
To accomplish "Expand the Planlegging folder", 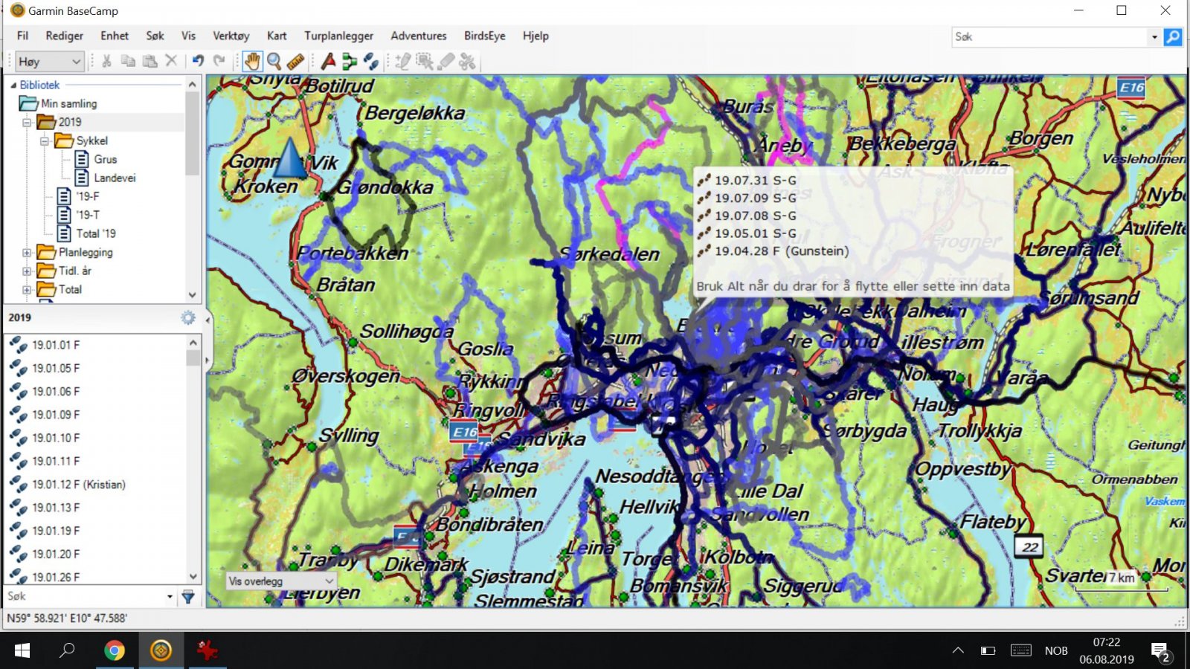I will pos(27,253).
